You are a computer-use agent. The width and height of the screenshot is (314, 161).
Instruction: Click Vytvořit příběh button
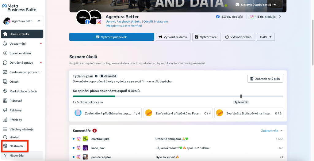(239, 37)
